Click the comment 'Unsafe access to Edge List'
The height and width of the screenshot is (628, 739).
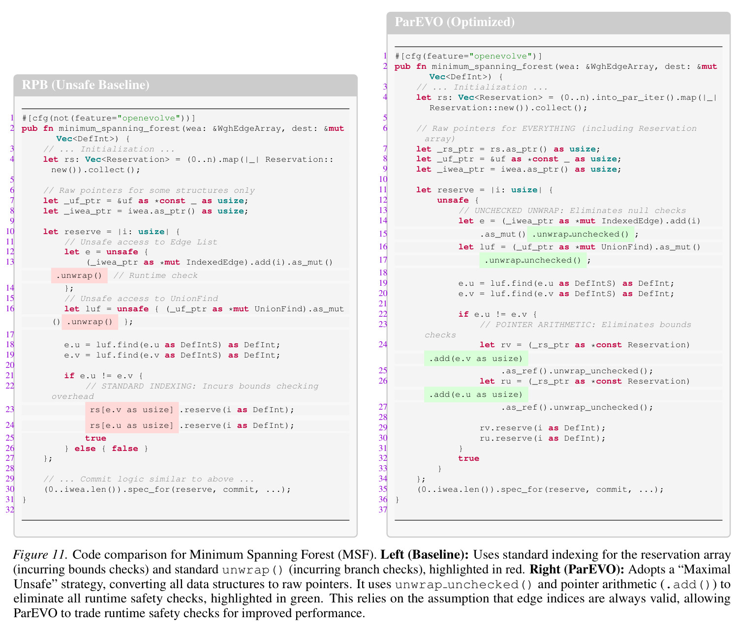(141, 242)
